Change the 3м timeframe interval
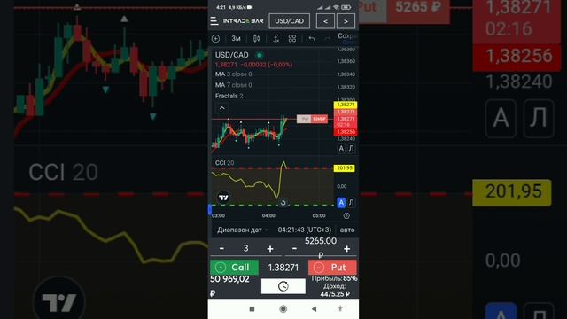Viewport: 567px width, 319px height. (236, 38)
